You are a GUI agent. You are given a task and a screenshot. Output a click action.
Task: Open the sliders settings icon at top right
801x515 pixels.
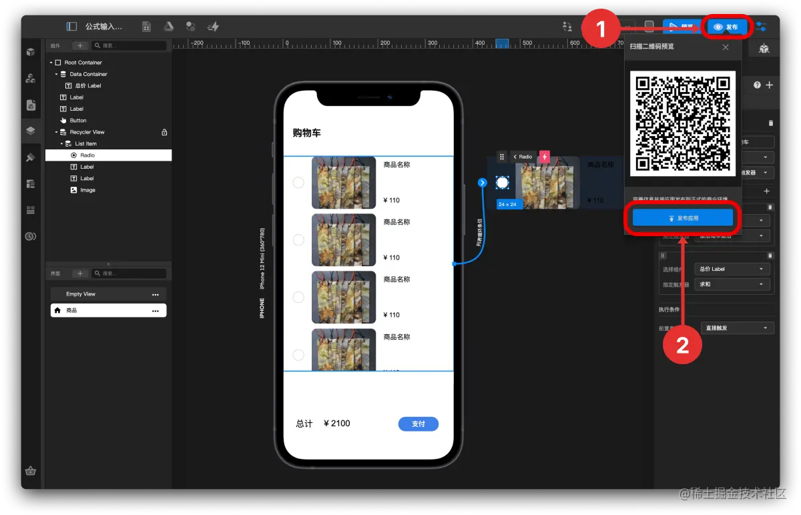762,27
